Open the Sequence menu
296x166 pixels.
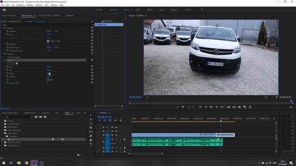point(20,5)
